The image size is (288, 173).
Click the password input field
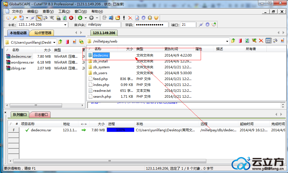point(151,25)
